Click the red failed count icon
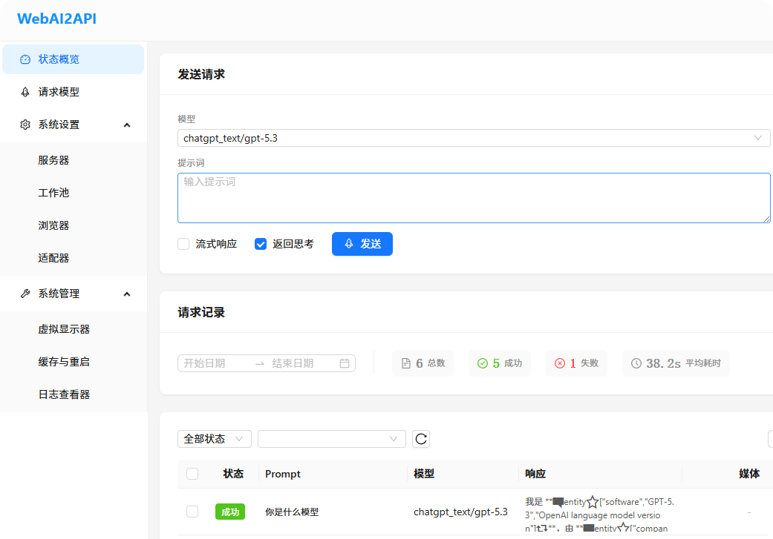 560,363
